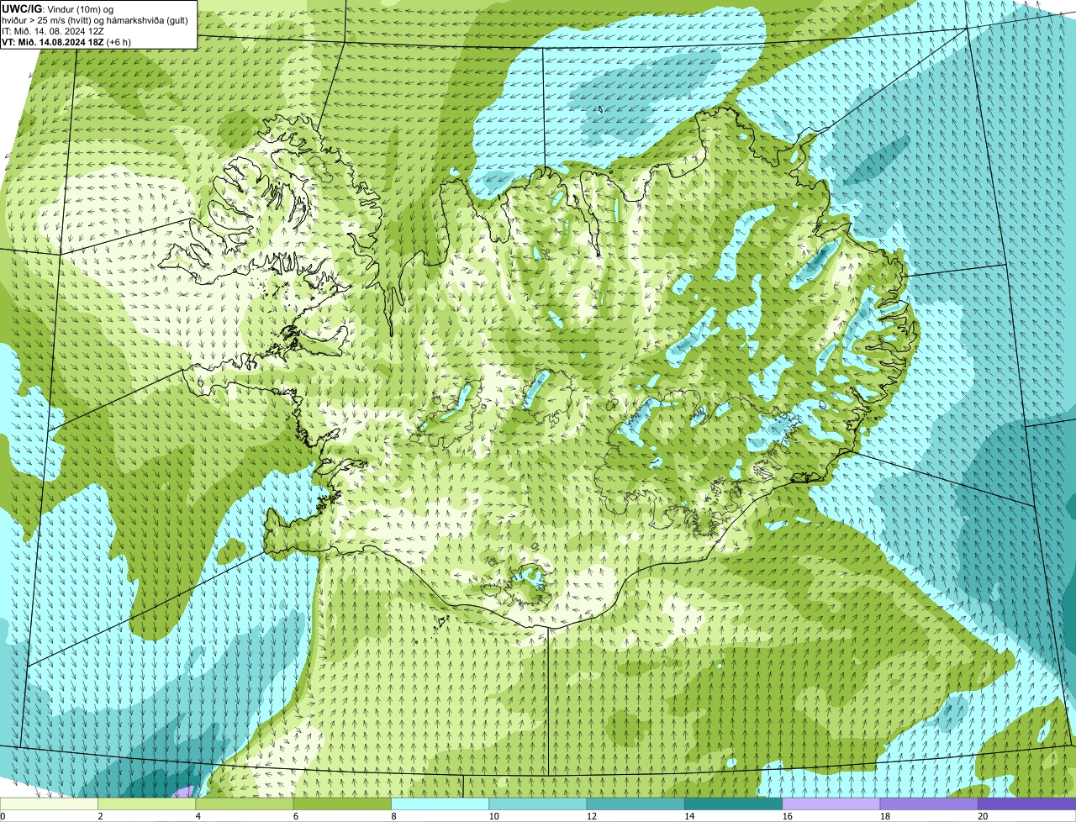
Task: Pick the 18–20 m/s purple swatch
Action: pyautogui.click(x=929, y=804)
